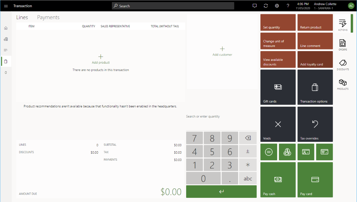
Task: Open the AC user profile avatar
Action: [351, 6]
